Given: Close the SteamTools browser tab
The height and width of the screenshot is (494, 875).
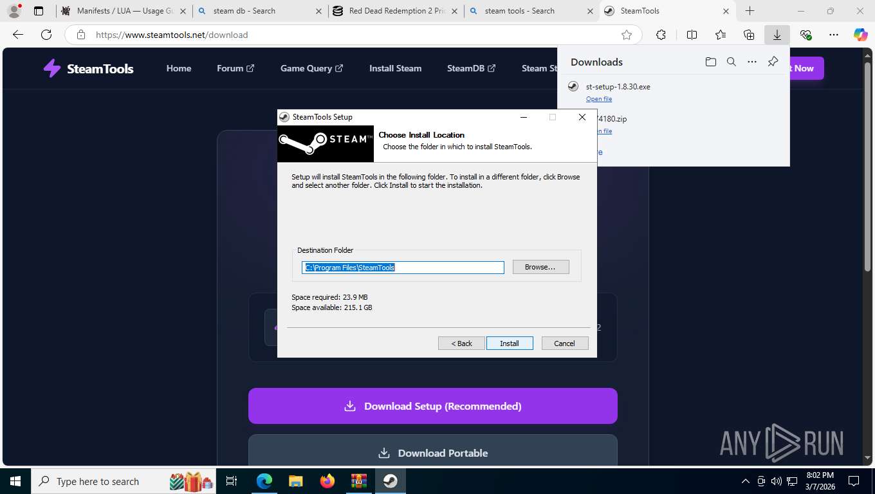Looking at the screenshot, I should pos(726,11).
